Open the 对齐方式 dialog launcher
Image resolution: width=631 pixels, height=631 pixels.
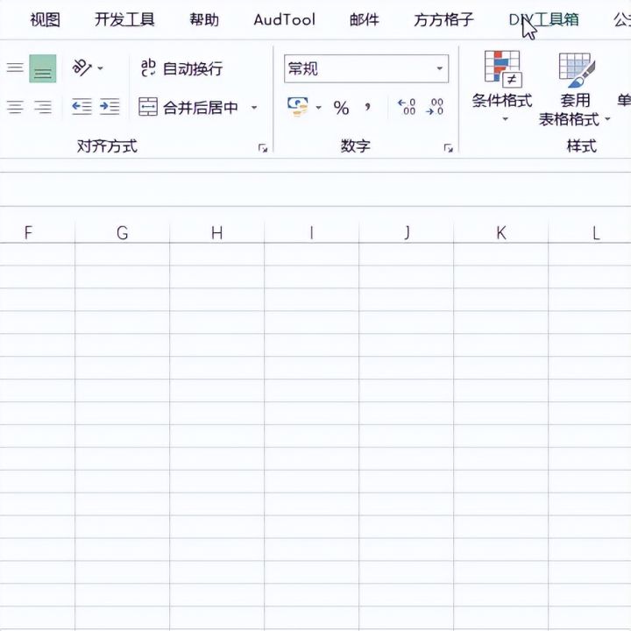[x=263, y=148]
